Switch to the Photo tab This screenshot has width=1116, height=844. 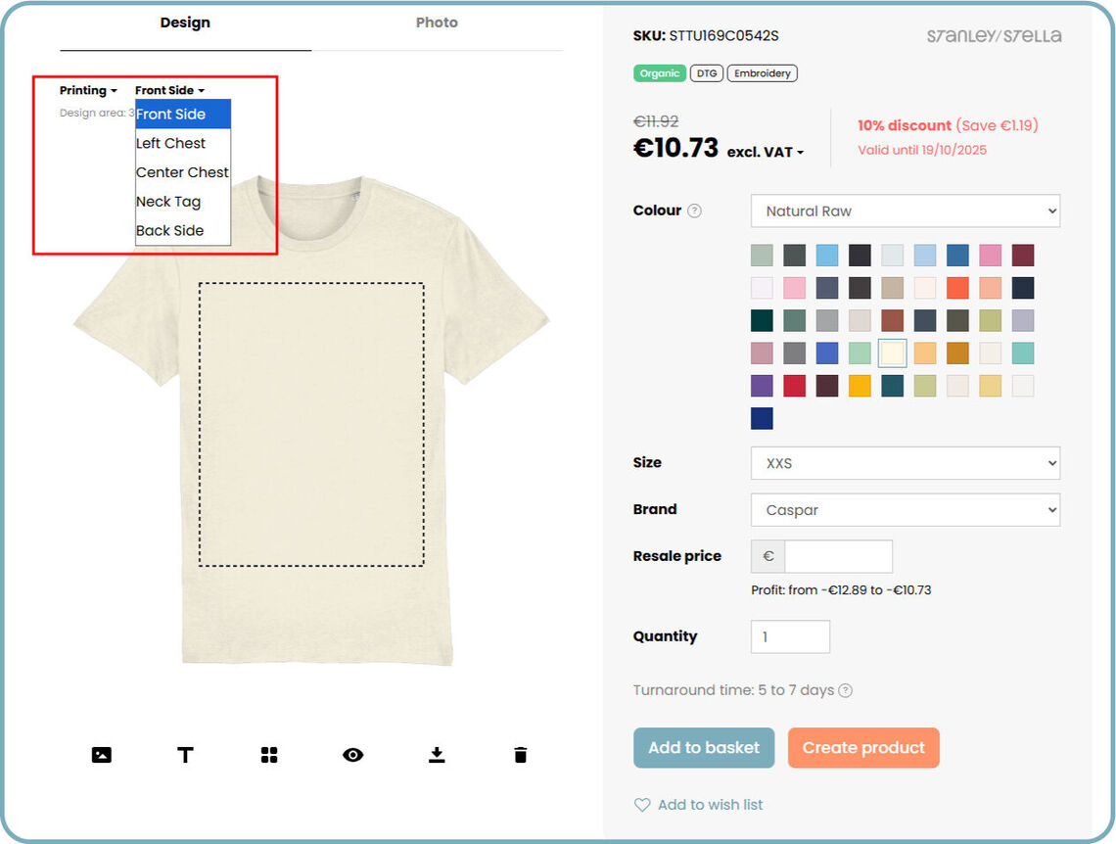click(437, 23)
